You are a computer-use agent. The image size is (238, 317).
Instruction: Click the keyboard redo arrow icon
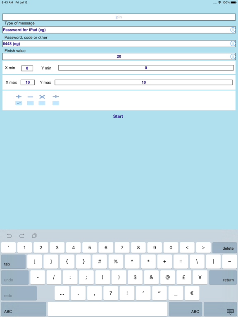pyautogui.click(x=21, y=236)
